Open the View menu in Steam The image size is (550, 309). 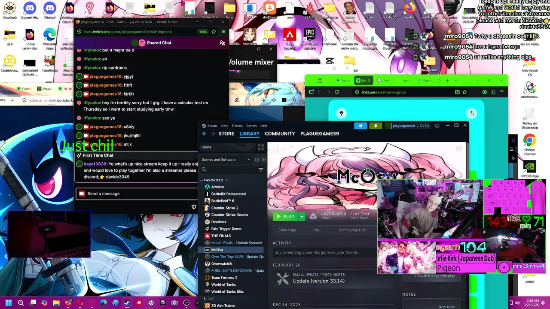(x=224, y=126)
